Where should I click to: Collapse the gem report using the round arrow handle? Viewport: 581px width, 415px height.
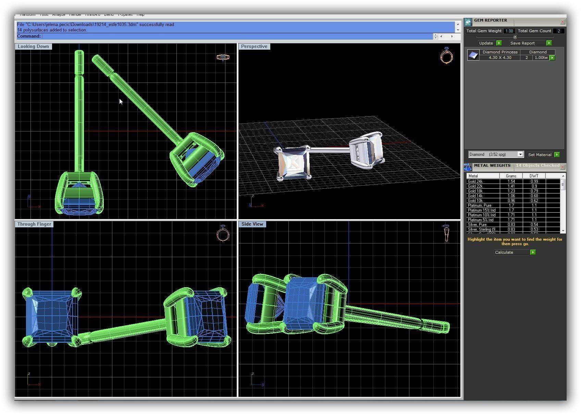point(515,37)
